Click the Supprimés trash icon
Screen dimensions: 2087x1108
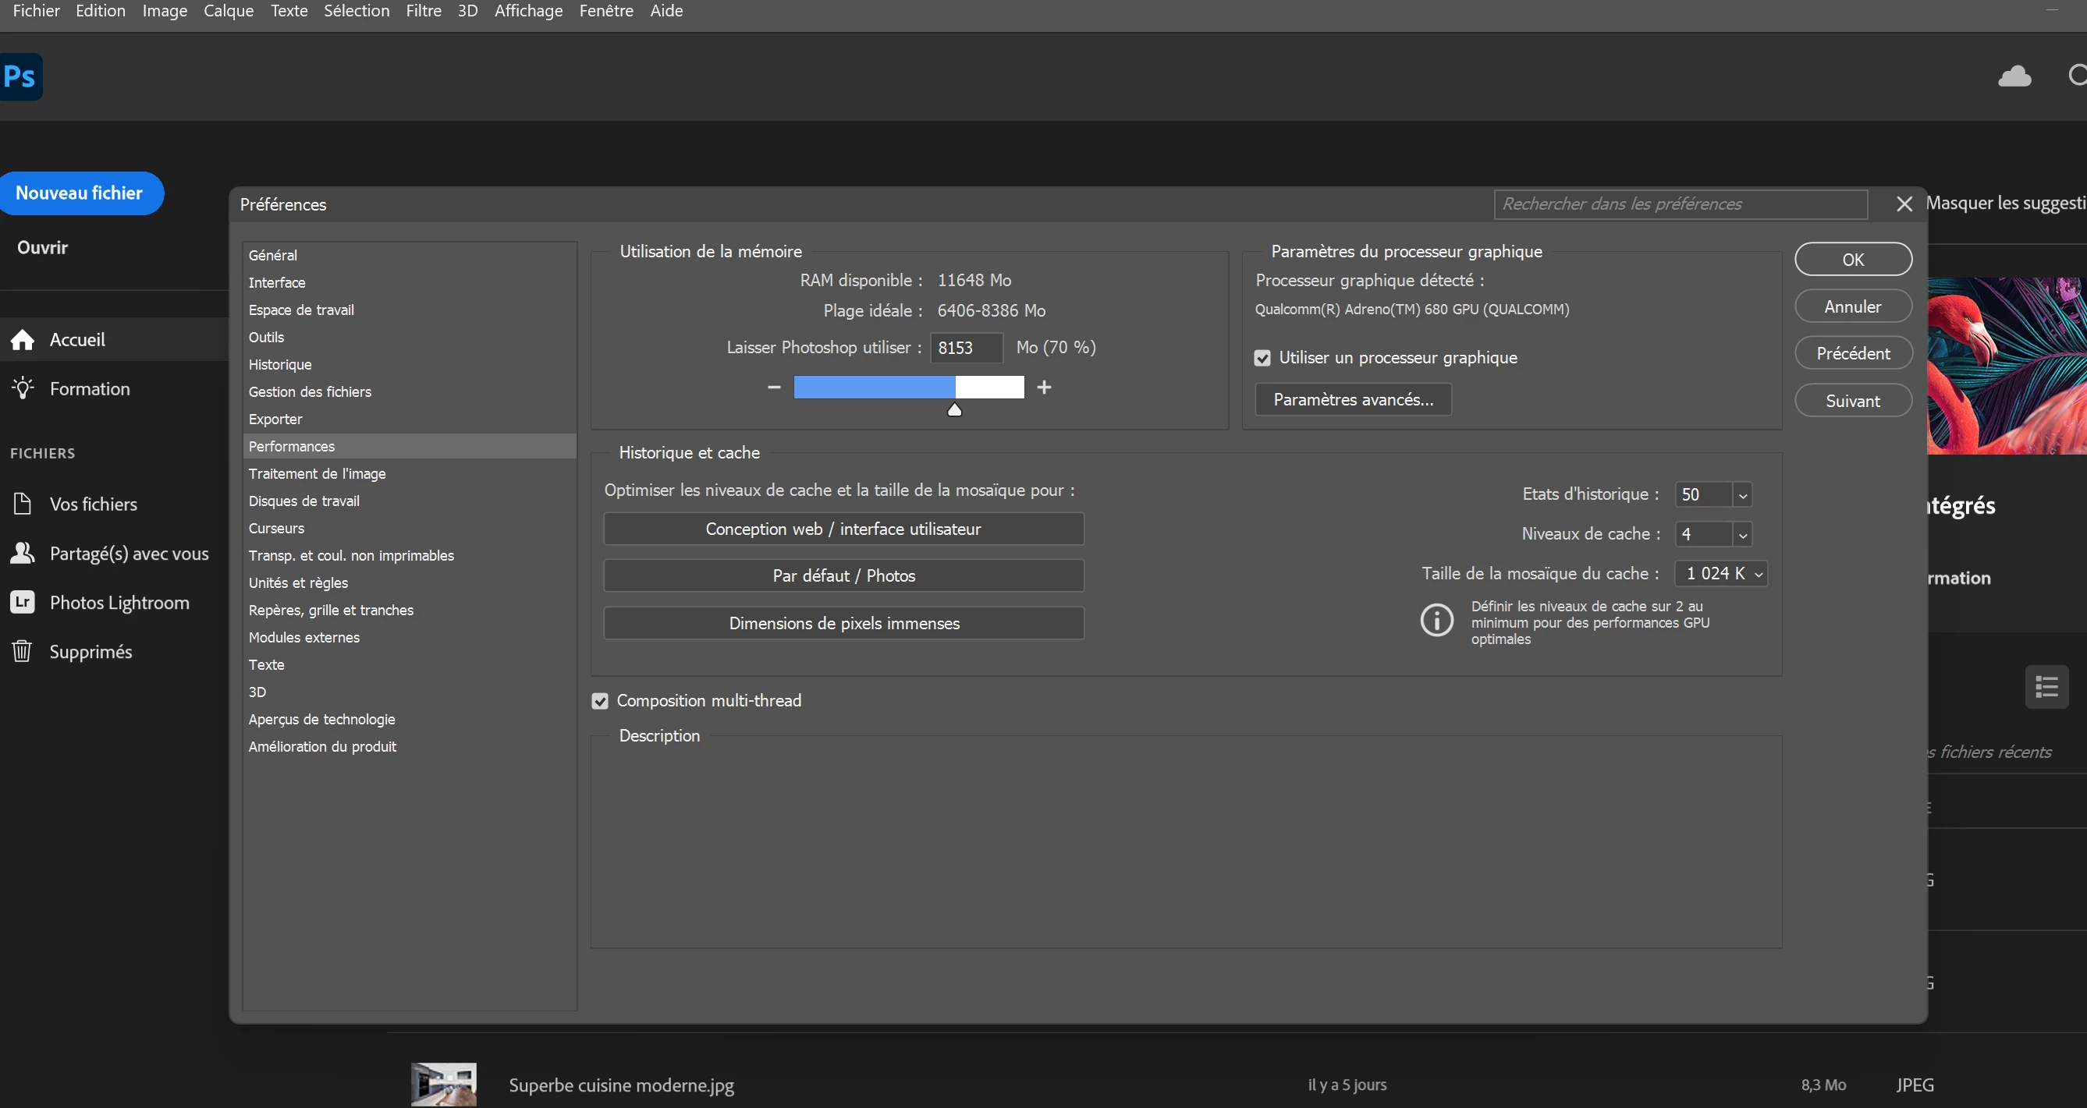coord(23,651)
